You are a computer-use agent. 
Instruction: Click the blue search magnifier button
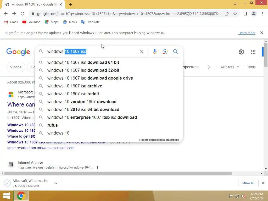[x=175, y=52]
